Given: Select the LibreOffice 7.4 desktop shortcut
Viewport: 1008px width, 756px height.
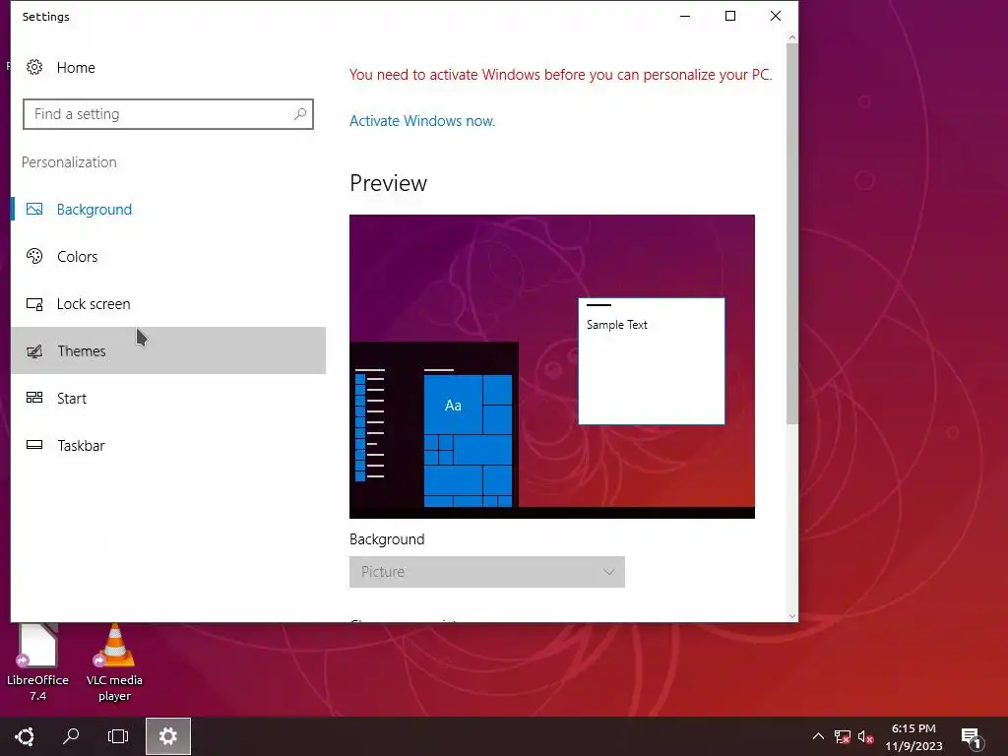Looking at the screenshot, I should [x=38, y=663].
